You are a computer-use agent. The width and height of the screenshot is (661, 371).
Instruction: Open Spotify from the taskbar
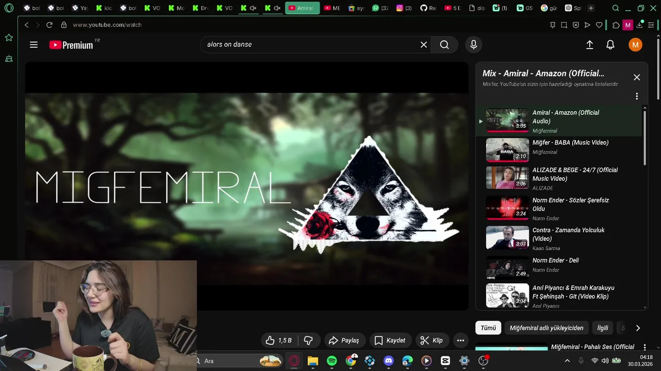pos(332,361)
